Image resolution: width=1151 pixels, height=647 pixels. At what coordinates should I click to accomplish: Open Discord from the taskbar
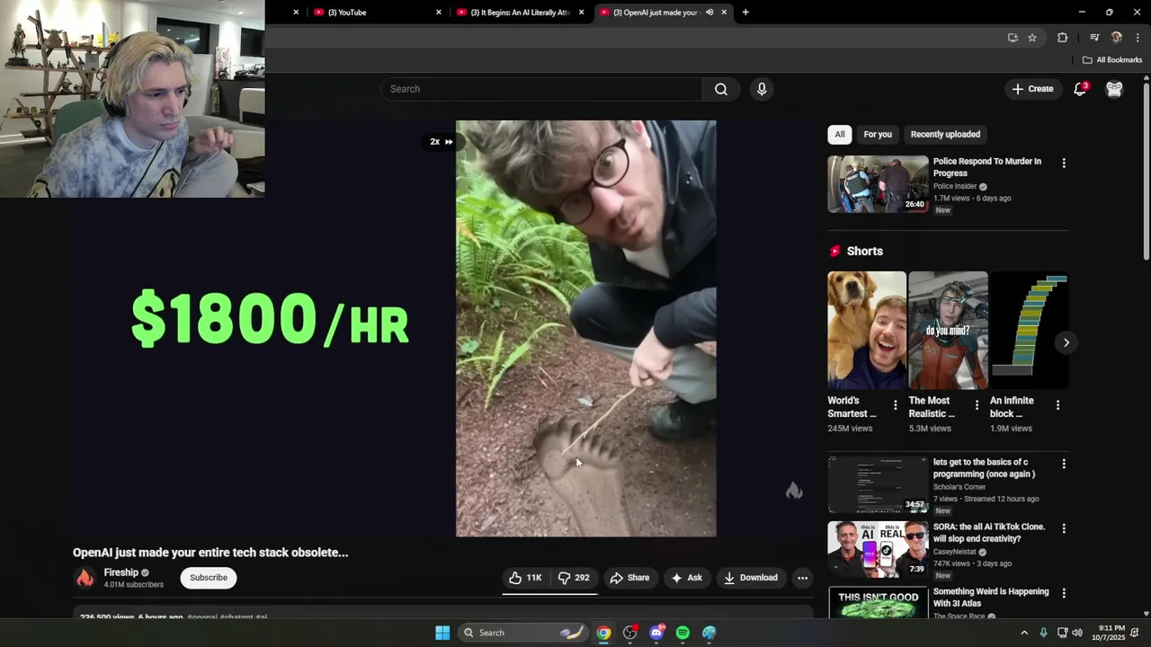tap(656, 633)
